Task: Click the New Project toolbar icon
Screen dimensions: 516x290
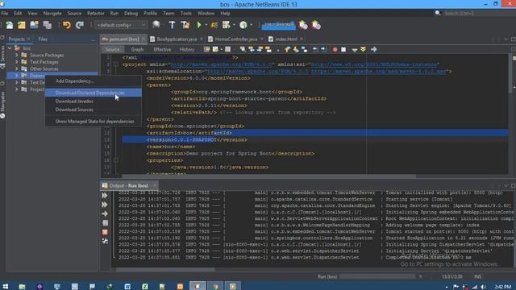Action: (22, 25)
